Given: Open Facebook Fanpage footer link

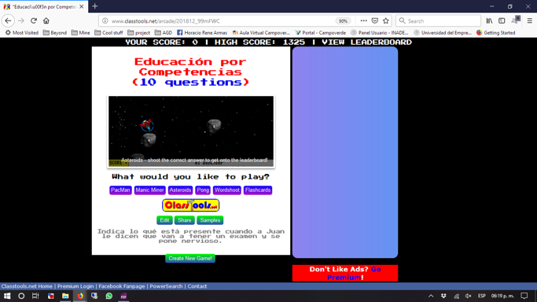Looking at the screenshot, I should point(122,286).
